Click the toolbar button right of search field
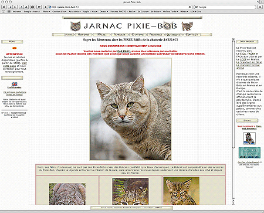Image resolution: width=264 pixels, height=213 pixels. click(260, 7)
